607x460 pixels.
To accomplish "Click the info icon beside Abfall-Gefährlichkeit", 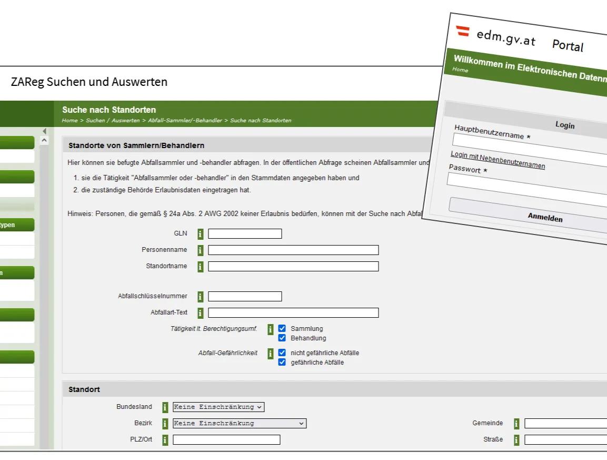I will coord(271,353).
